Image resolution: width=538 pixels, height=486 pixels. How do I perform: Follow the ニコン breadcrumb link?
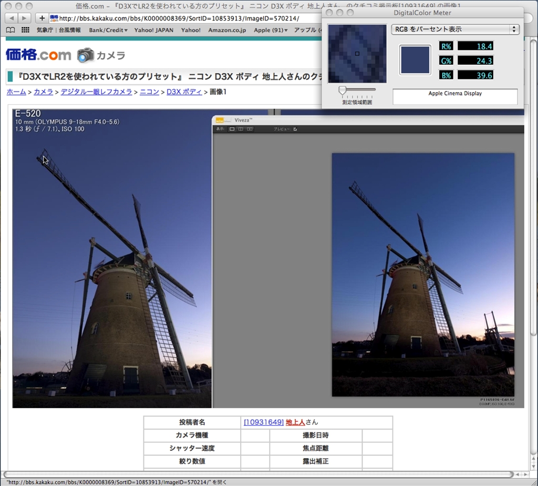point(149,92)
